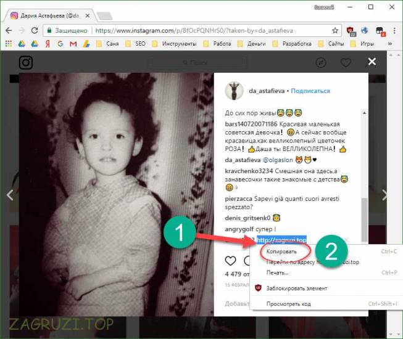Open the activity heart icon in header
Viewport: 403px width, 339px height.
coord(346,63)
